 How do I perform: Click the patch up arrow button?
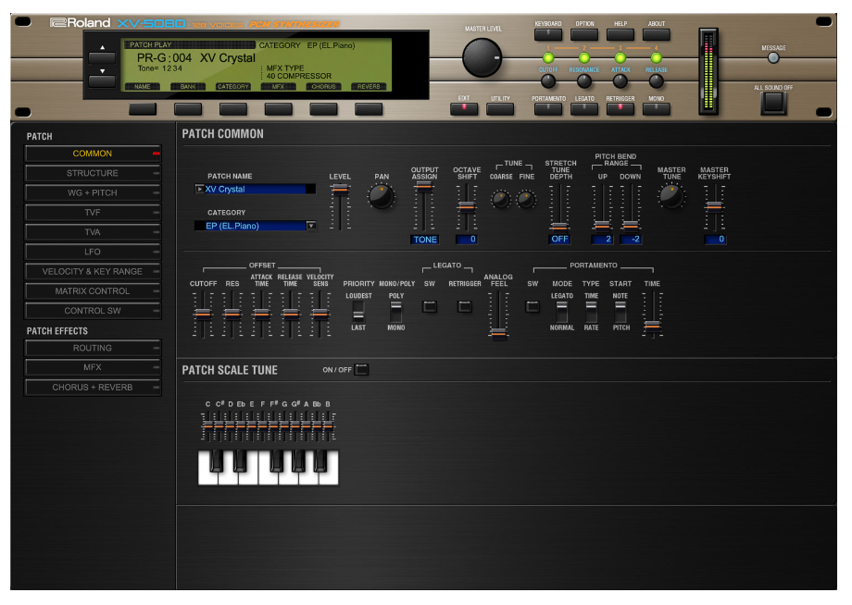[x=102, y=58]
